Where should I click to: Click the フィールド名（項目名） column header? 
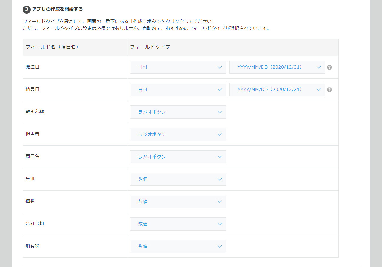tap(75, 47)
